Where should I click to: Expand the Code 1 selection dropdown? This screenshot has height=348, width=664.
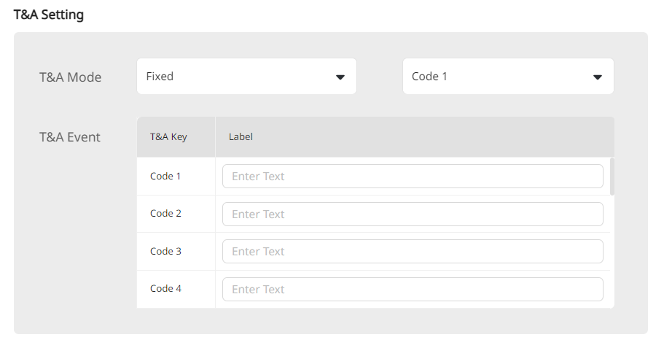[508, 77]
